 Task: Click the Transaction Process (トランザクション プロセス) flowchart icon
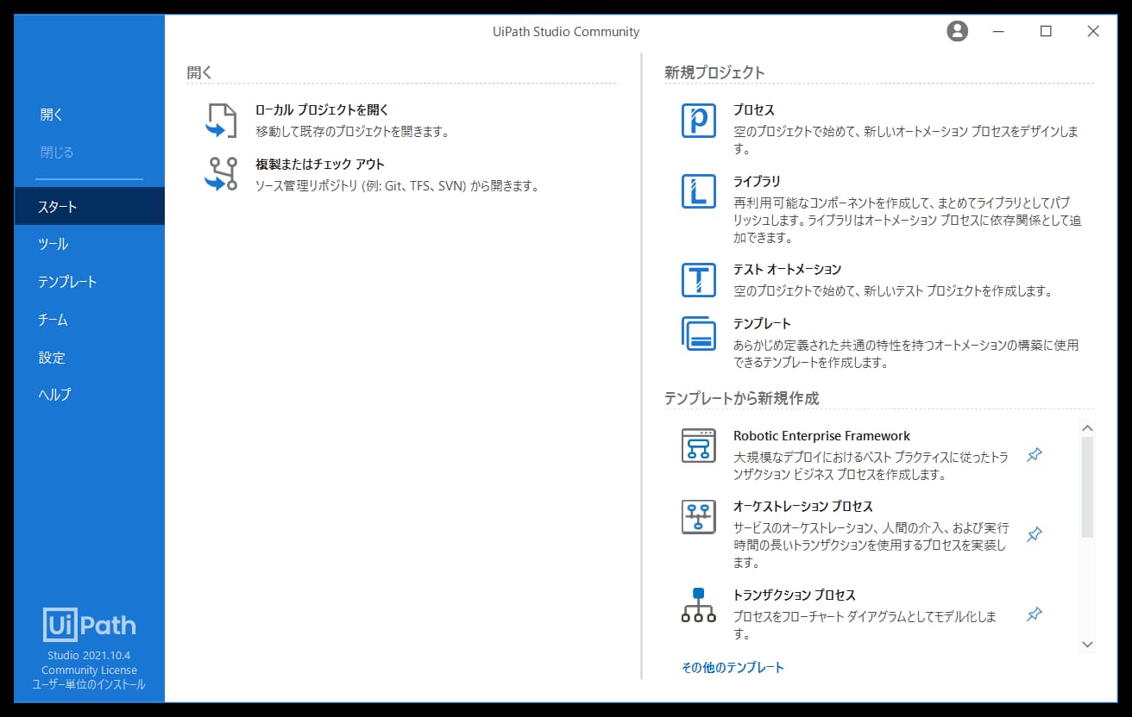[699, 605]
